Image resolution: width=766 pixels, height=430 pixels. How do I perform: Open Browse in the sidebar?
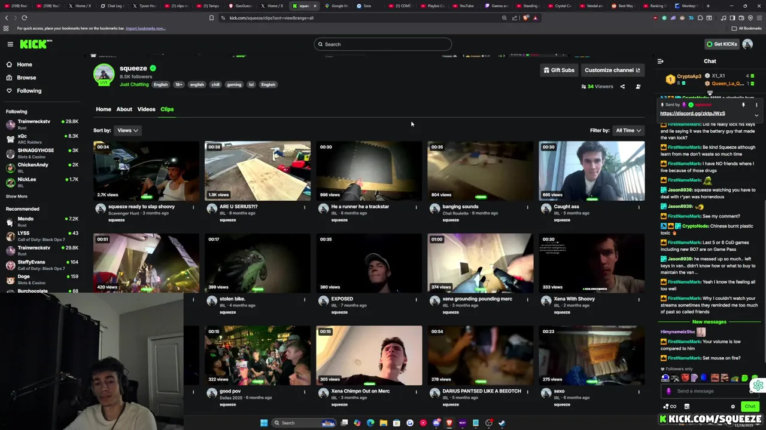tap(26, 78)
